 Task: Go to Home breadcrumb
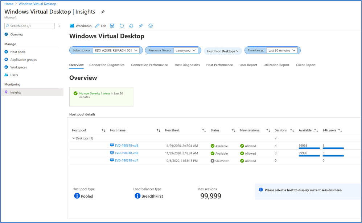coord(9,4)
